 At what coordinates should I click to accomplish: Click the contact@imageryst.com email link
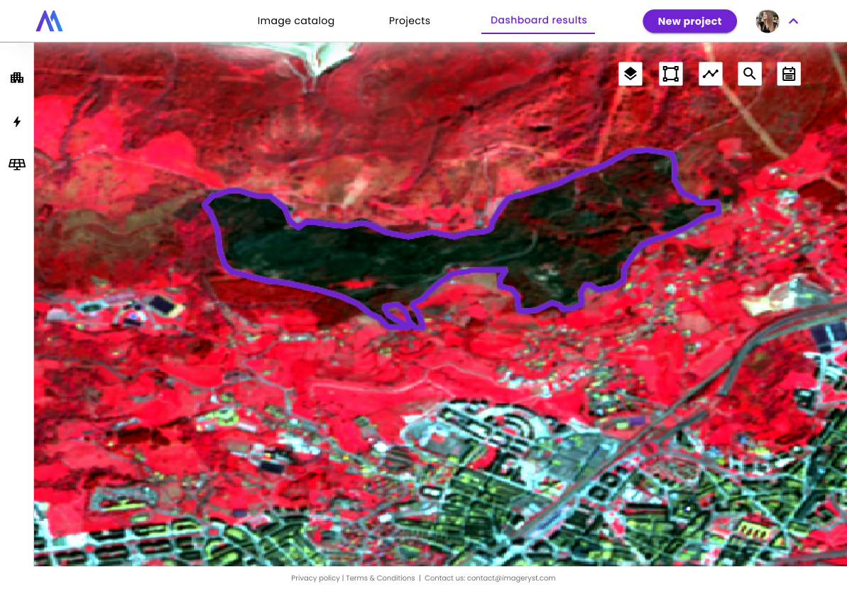(511, 578)
